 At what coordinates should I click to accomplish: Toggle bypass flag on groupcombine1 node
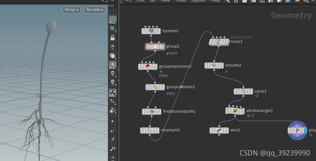coord(147,87)
